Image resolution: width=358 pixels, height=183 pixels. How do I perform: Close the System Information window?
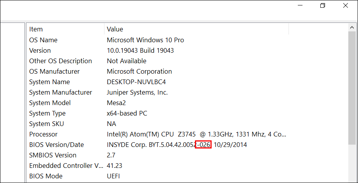coord(345,6)
